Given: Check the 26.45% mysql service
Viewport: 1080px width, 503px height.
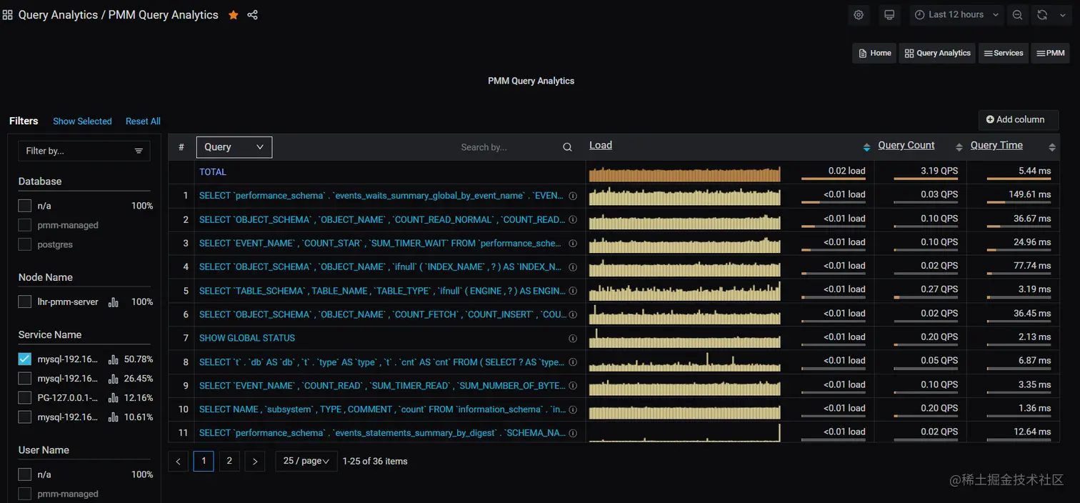Looking at the screenshot, I should point(25,378).
